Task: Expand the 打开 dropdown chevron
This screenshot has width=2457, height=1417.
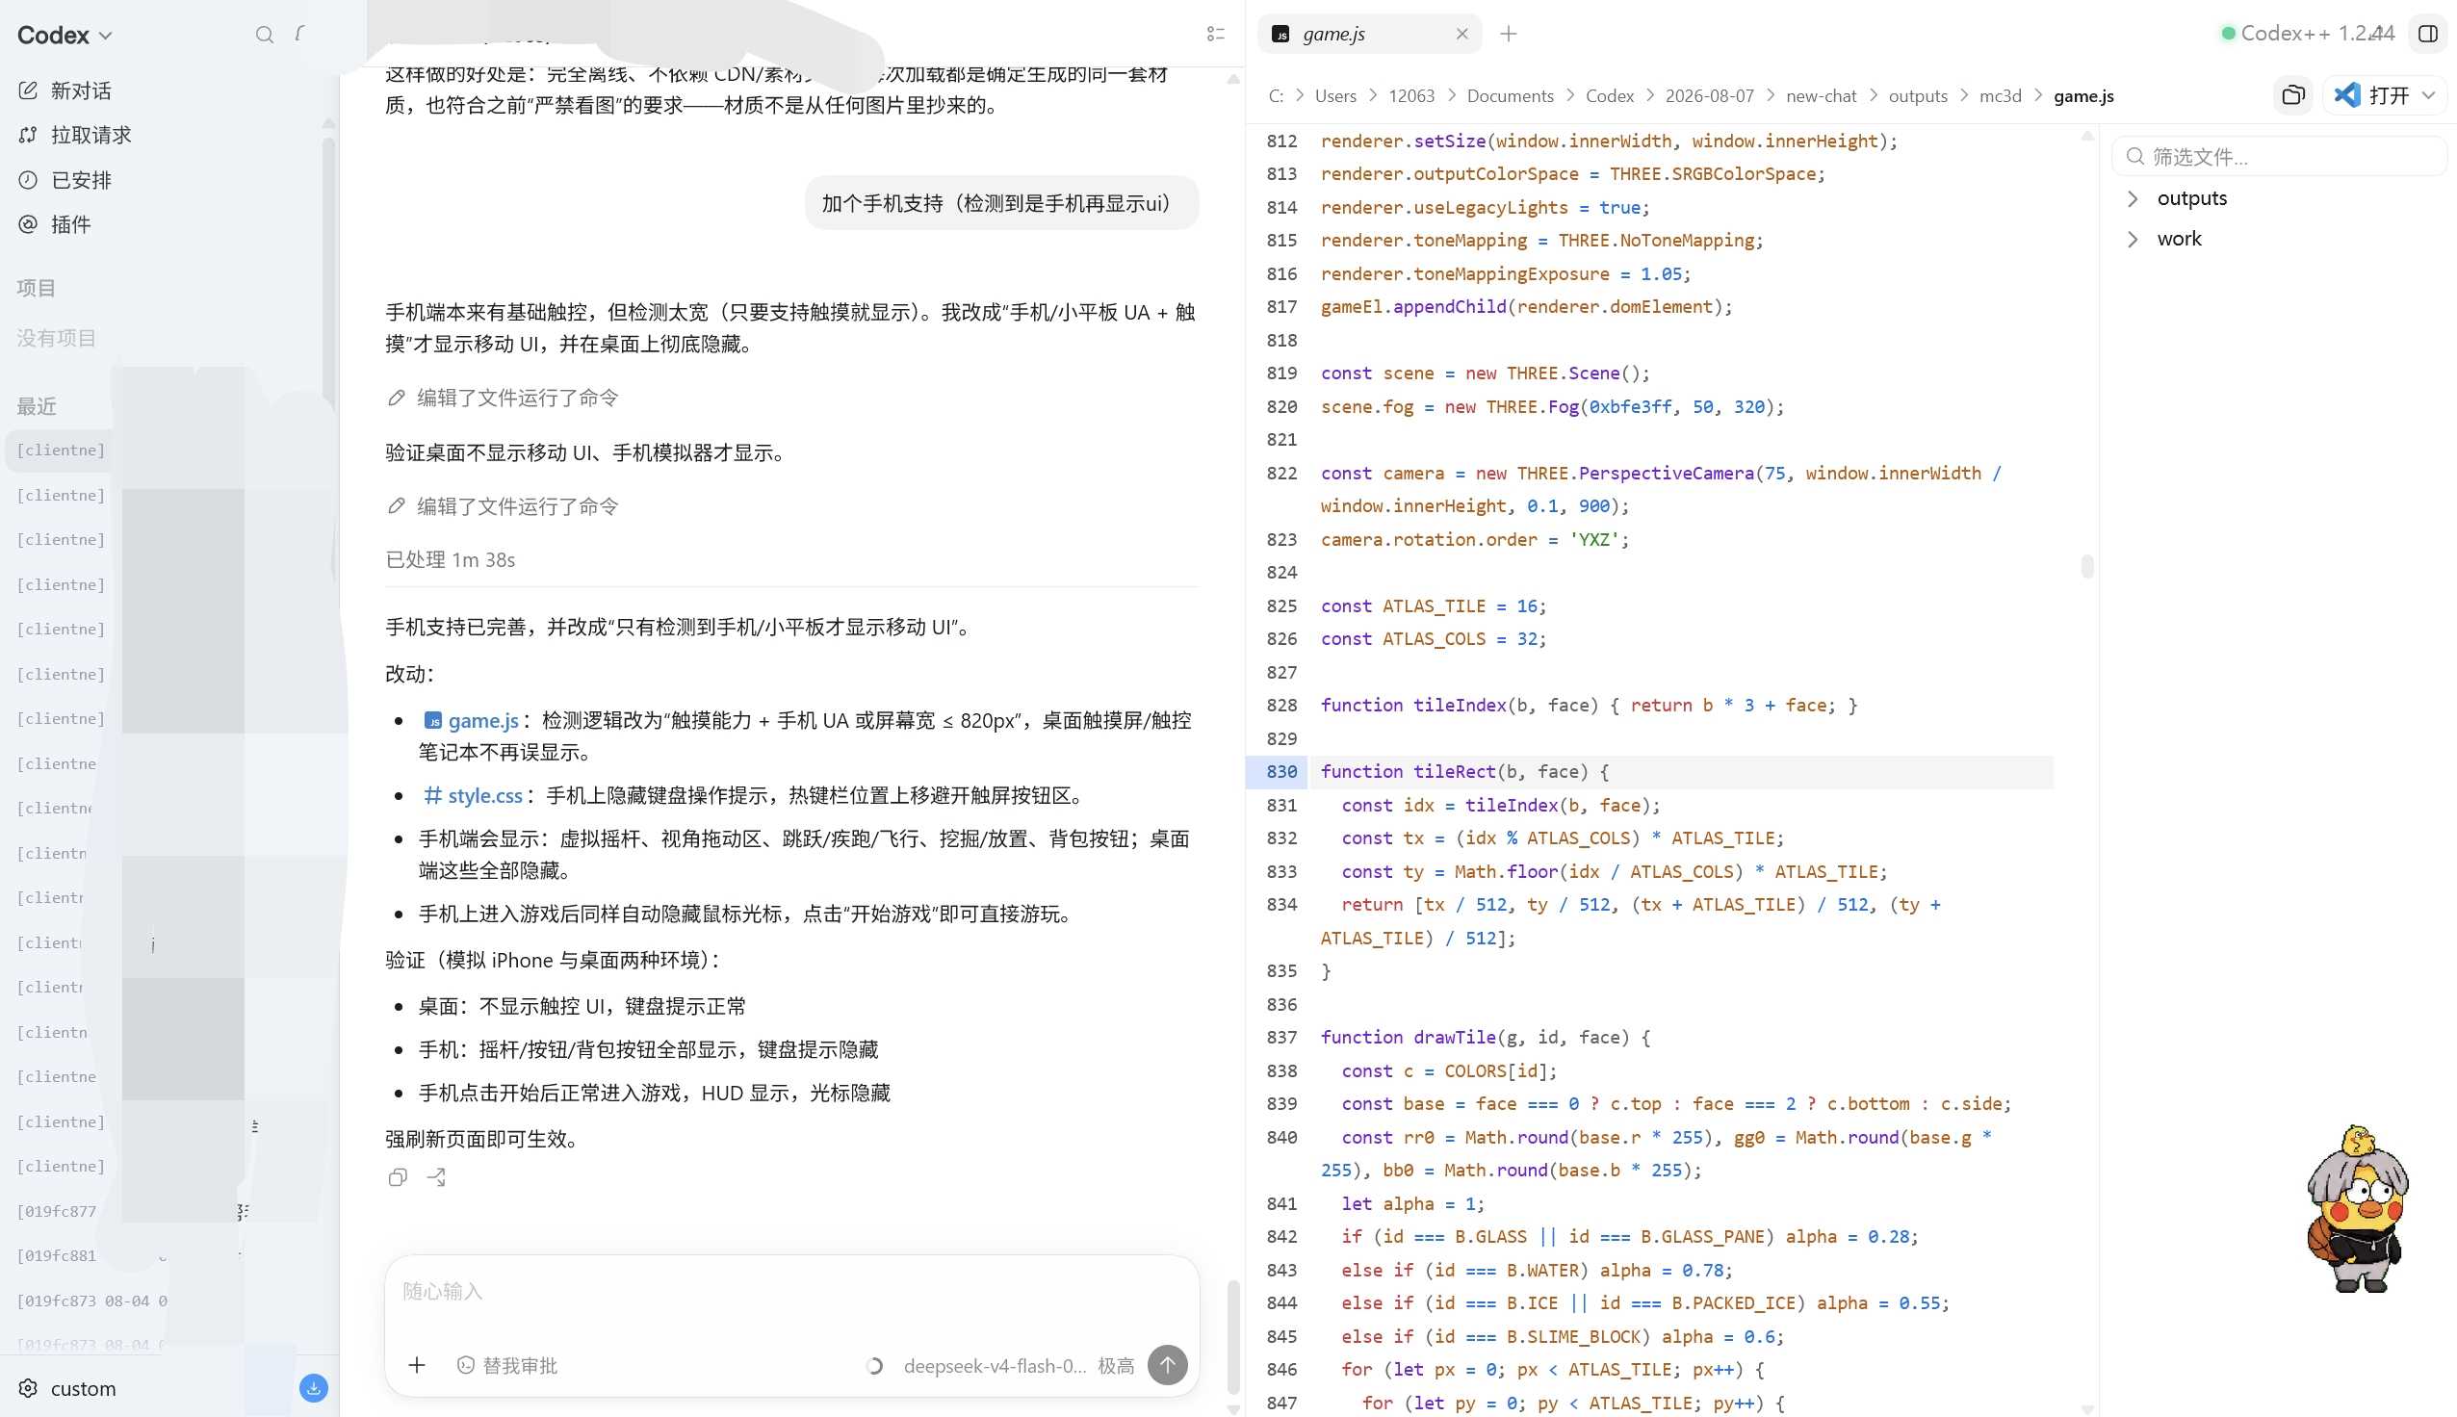Action: click(2429, 95)
